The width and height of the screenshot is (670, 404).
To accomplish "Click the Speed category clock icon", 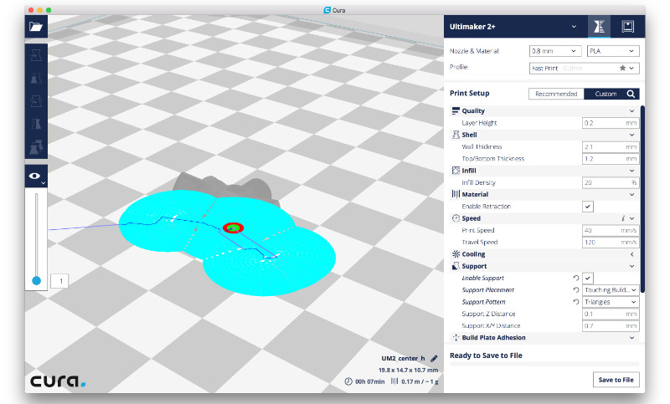I will click(x=456, y=218).
